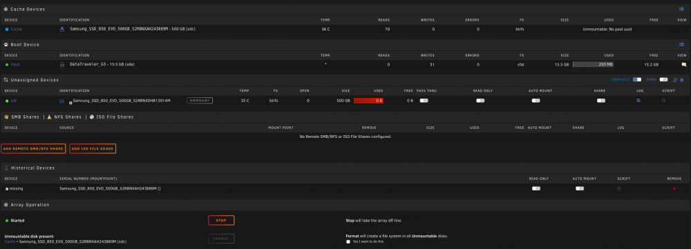Toggle Read Only for sdb
Screen dimensions: 691x249
pyautogui.click(x=480, y=101)
